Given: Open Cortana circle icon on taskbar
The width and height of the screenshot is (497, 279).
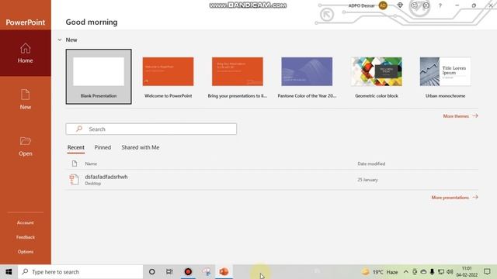Looking at the screenshot, I should tap(152, 272).
